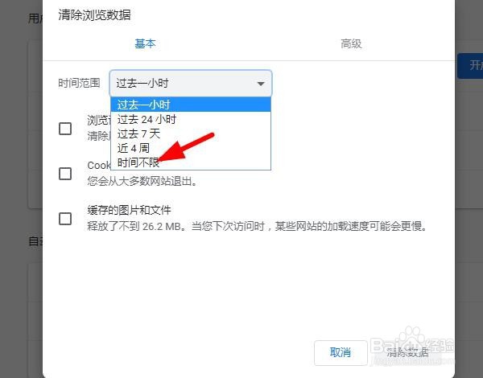The image size is (483, 378).
Task: Open the 时间范围 dropdown arrow
Action: [261, 84]
